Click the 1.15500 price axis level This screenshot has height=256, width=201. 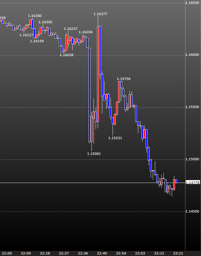tap(192, 107)
